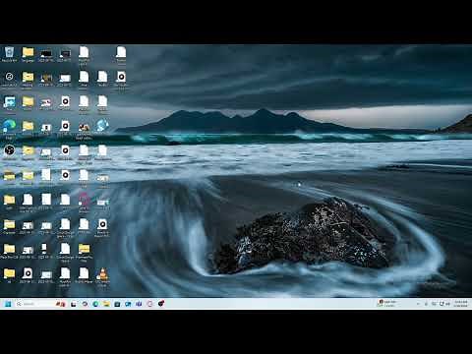Open the weather widget on the taskbar
Screen dimensions: 472x354
coord(387,303)
